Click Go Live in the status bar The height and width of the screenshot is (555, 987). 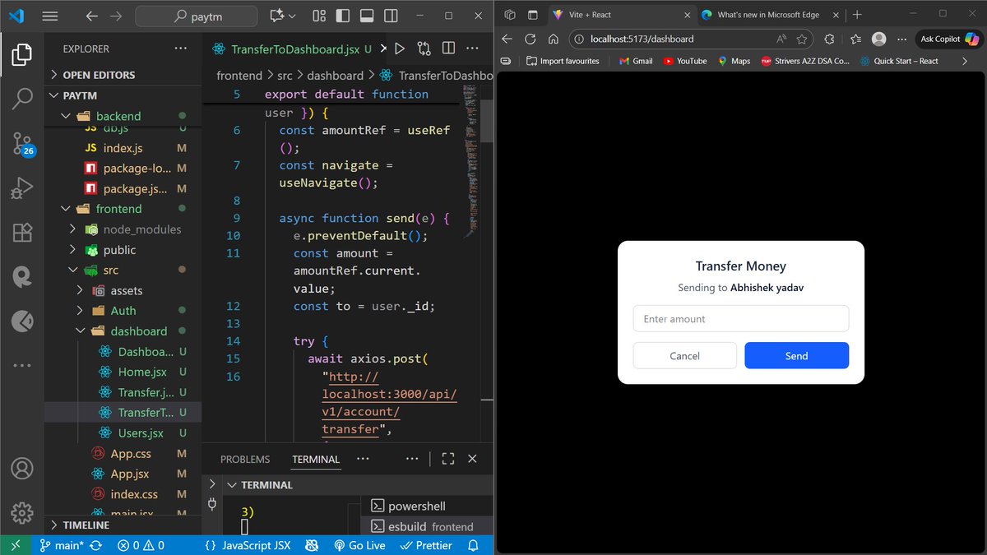[359, 545]
